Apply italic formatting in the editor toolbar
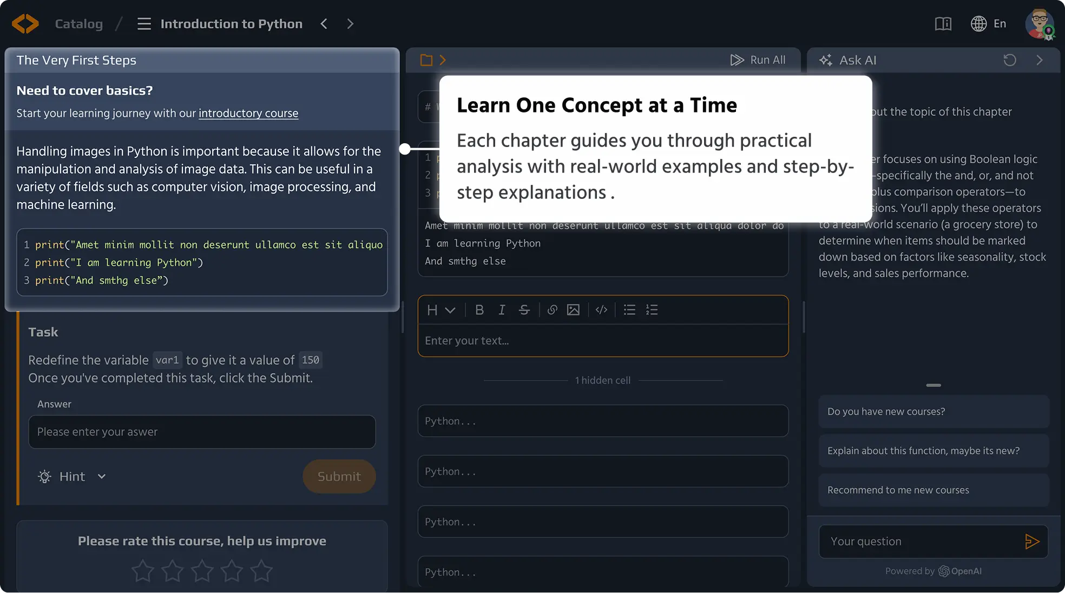The image size is (1065, 593). tap(502, 310)
